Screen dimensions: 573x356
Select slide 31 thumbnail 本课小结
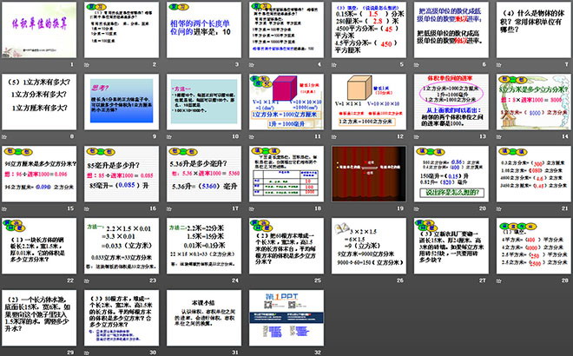pyautogui.click(x=204, y=318)
